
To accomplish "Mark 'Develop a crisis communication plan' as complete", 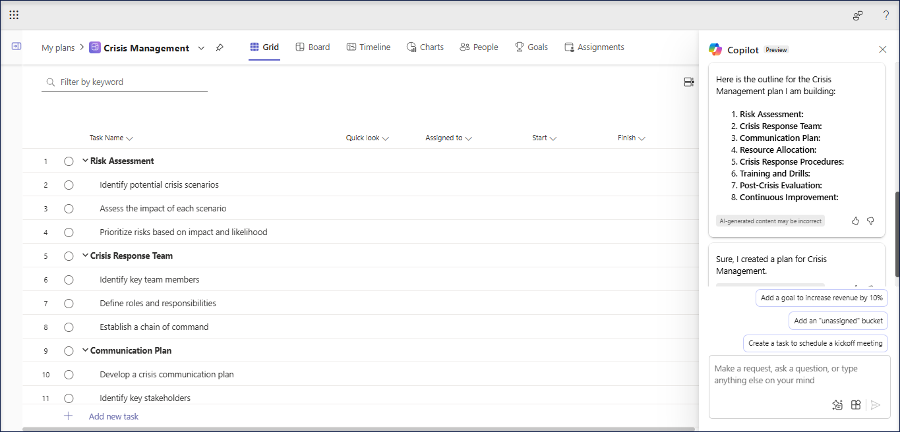I will (x=69, y=374).
